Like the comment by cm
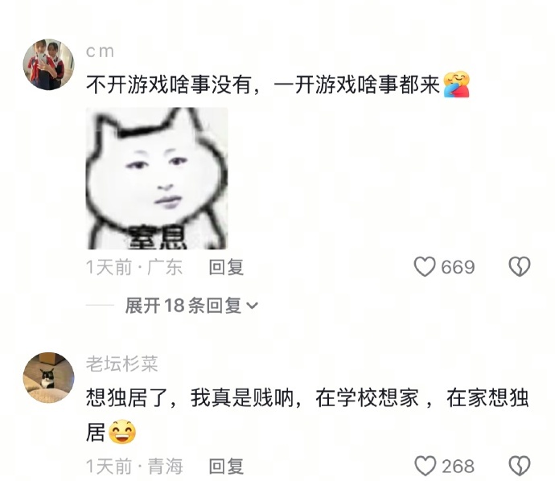 425,267
